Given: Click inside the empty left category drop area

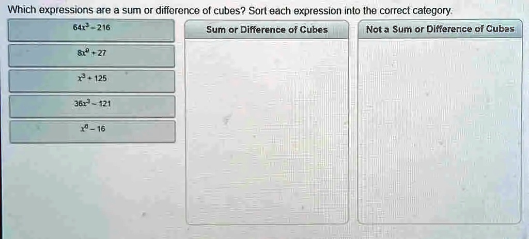Looking at the screenshot, I should point(267,129).
